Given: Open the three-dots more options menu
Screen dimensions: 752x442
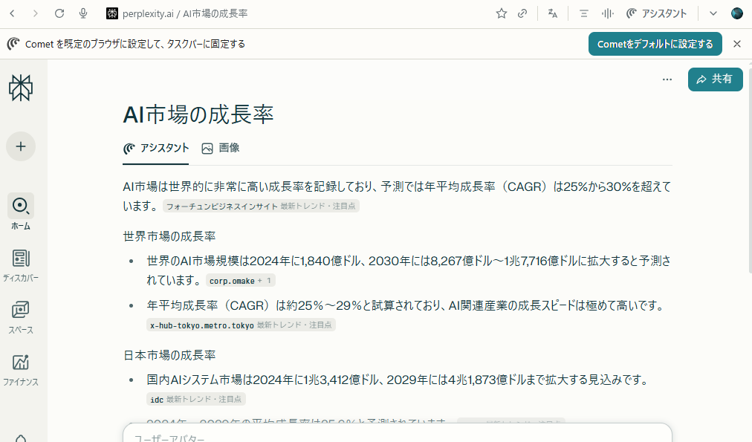Looking at the screenshot, I should coord(667,79).
